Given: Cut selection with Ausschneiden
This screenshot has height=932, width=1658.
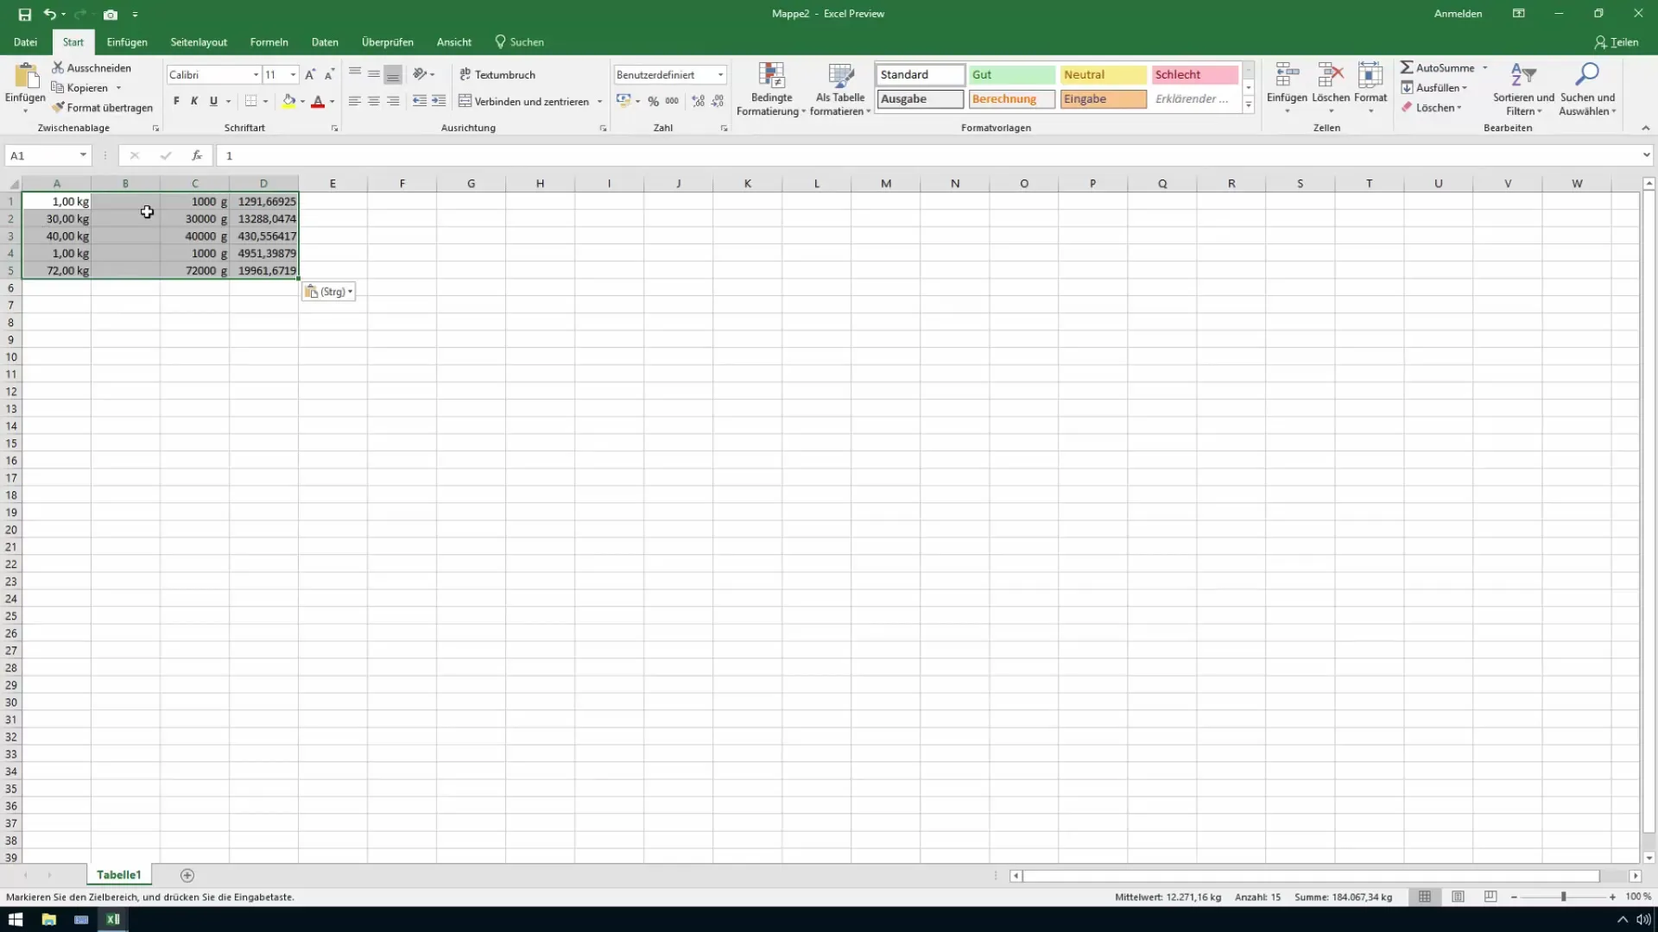Looking at the screenshot, I should pos(92,67).
